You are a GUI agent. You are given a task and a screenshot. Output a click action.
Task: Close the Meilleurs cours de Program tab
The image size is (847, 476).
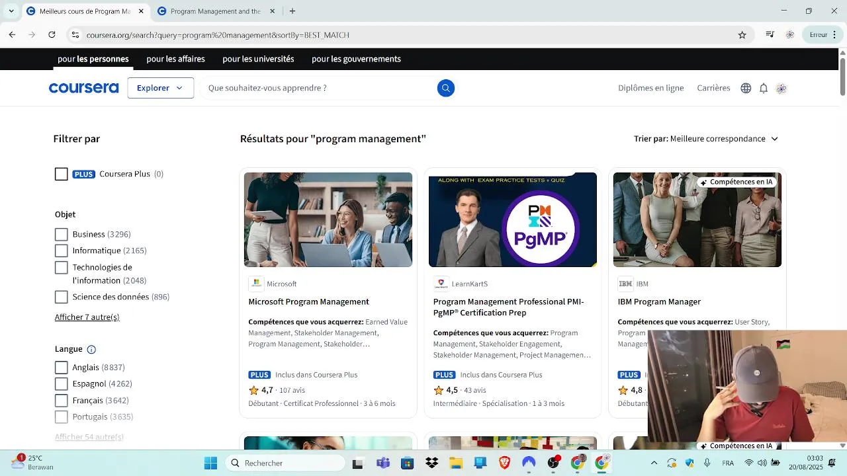[141, 11]
